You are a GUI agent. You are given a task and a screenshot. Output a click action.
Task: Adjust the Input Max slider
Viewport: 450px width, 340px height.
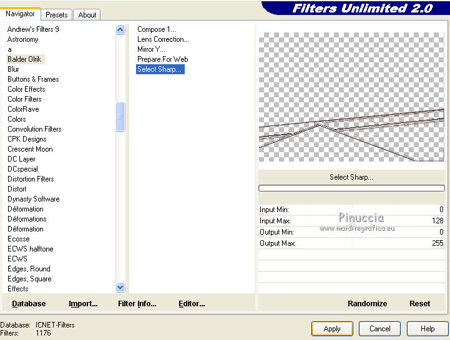[x=351, y=221]
